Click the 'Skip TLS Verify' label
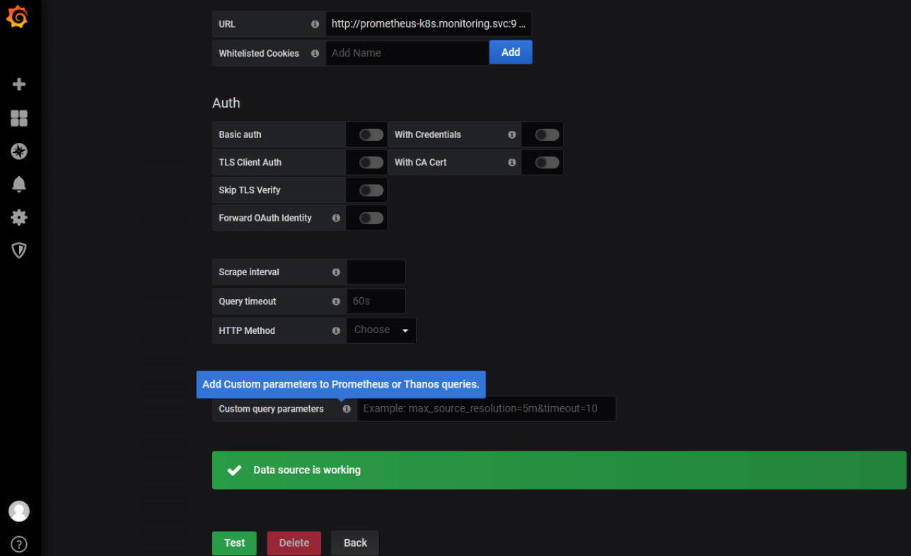 (250, 190)
